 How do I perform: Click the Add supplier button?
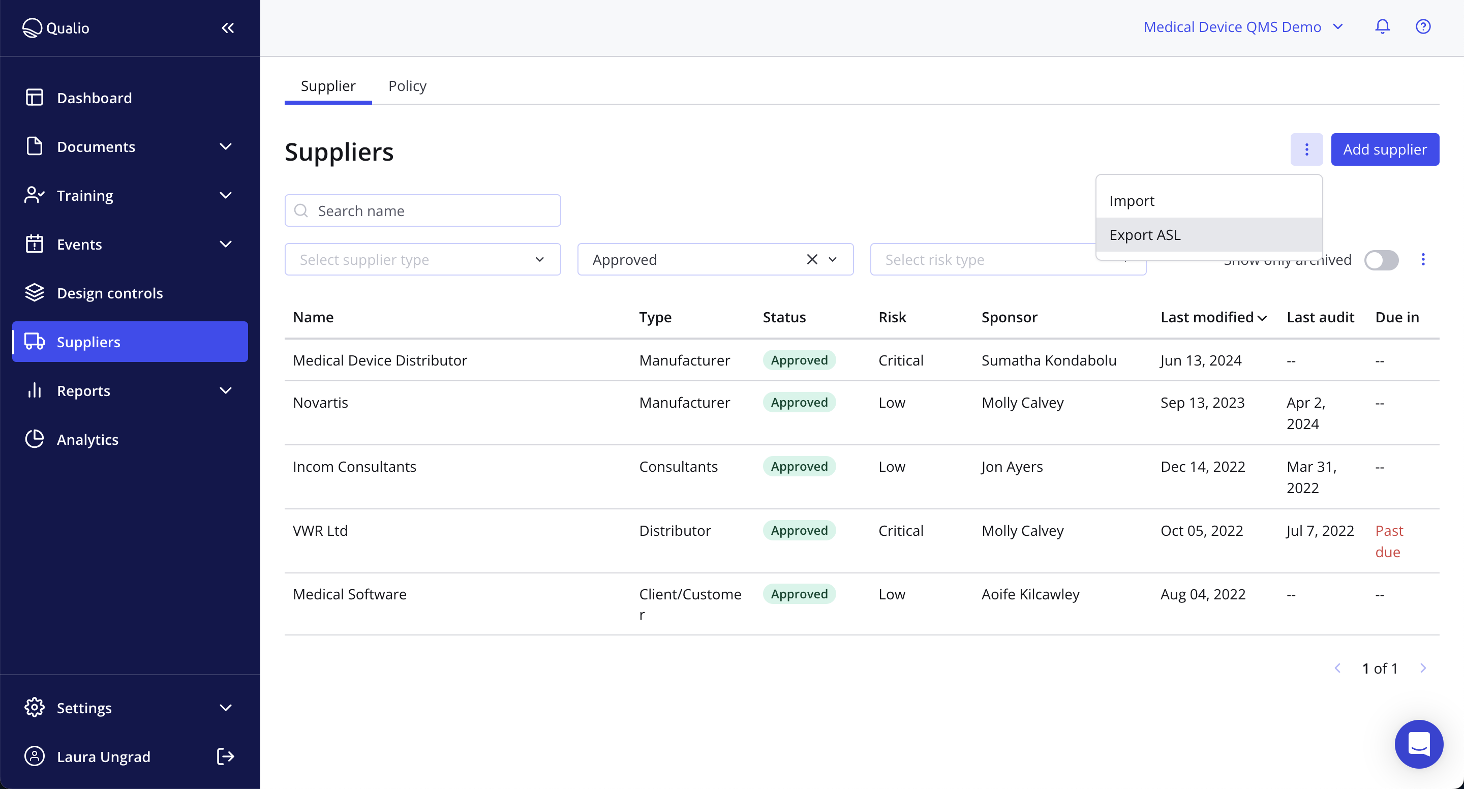pyautogui.click(x=1385, y=149)
